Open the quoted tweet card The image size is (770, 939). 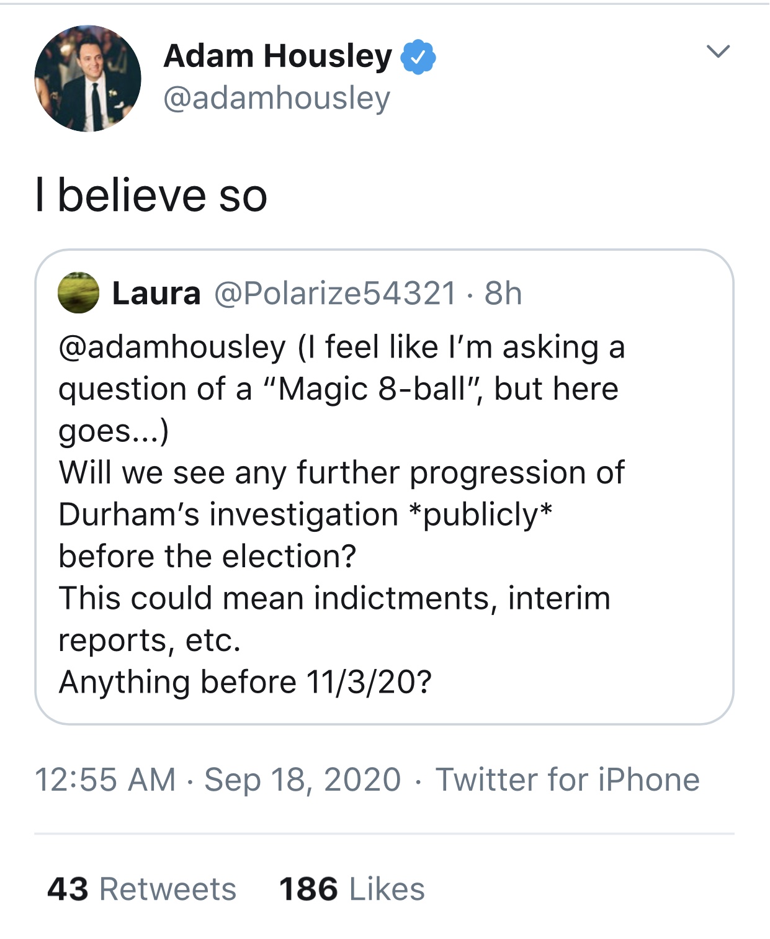point(384,487)
